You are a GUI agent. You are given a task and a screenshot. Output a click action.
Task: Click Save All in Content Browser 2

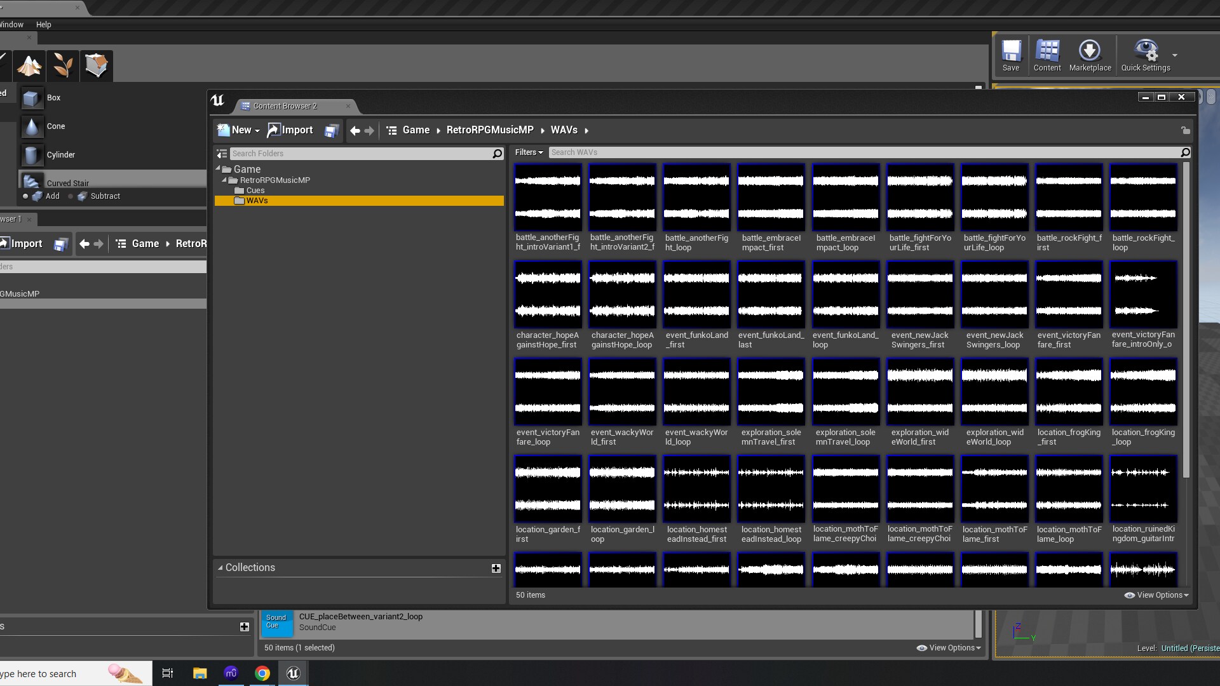331,130
